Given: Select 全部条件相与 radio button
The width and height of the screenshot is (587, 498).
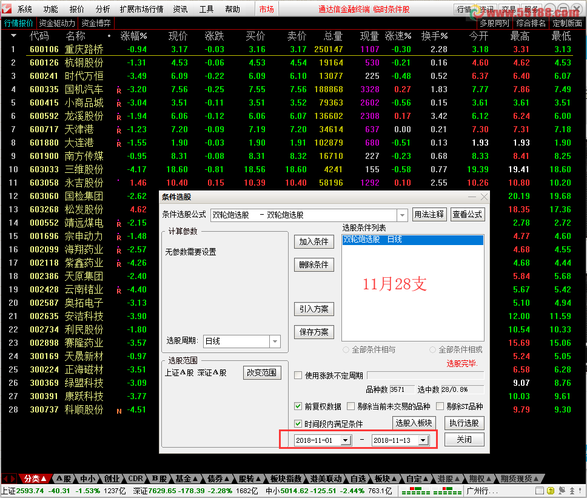Looking at the screenshot, I should point(346,350).
